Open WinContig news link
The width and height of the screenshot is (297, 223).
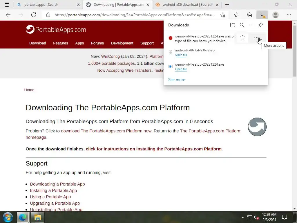pyautogui.click(x=111, y=57)
